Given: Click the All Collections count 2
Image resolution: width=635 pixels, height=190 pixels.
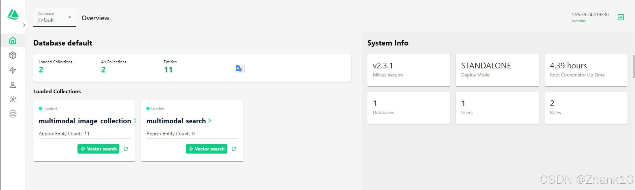Looking at the screenshot, I should [x=103, y=70].
